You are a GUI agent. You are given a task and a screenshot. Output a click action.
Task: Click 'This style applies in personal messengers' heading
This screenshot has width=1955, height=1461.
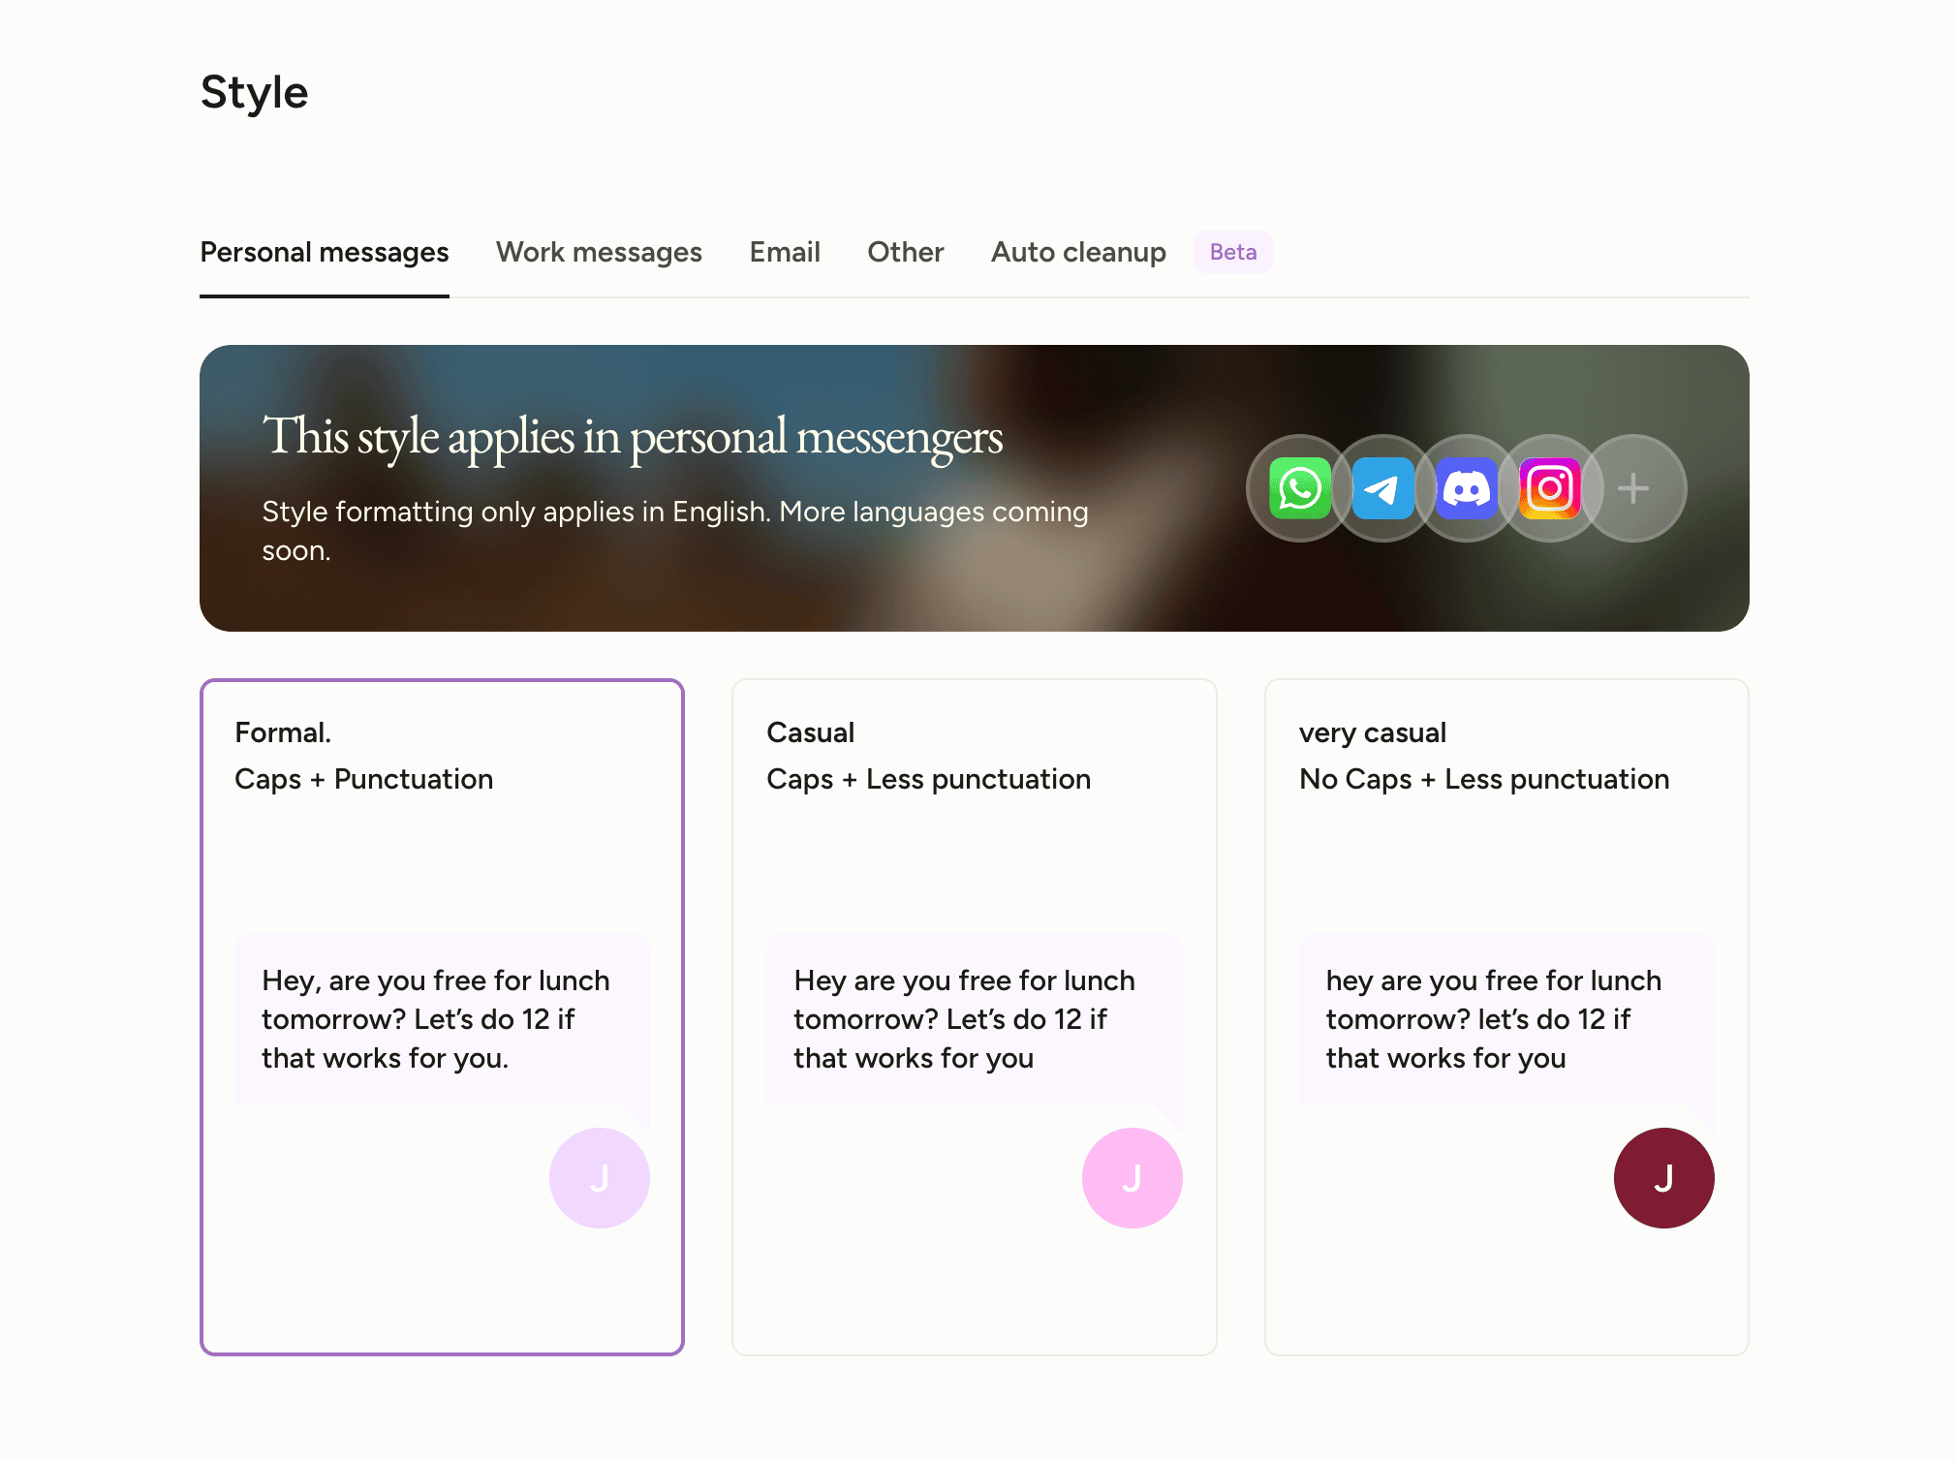click(633, 438)
